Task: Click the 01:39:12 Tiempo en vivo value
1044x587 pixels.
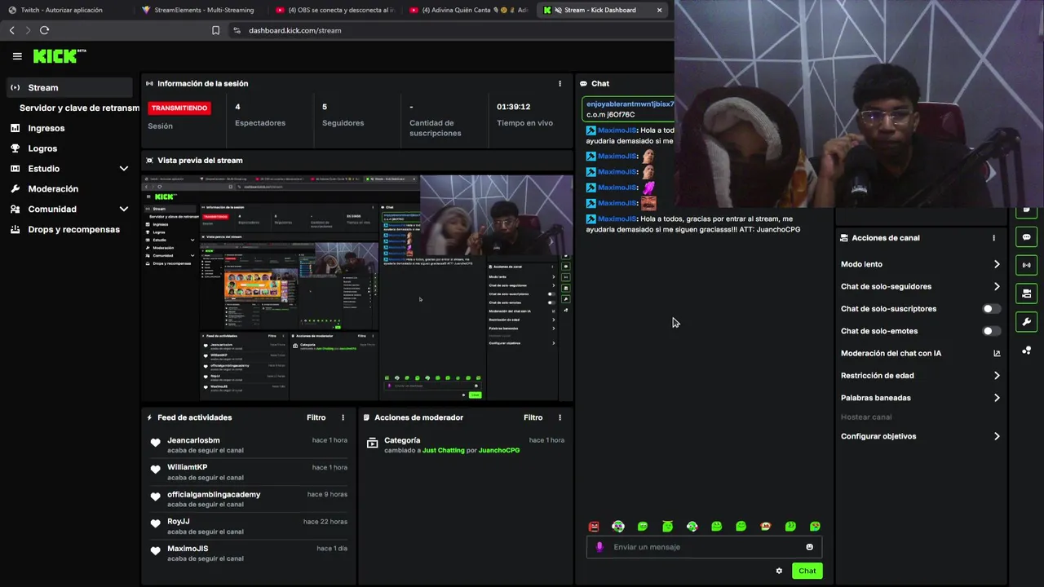Action: click(514, 107)
